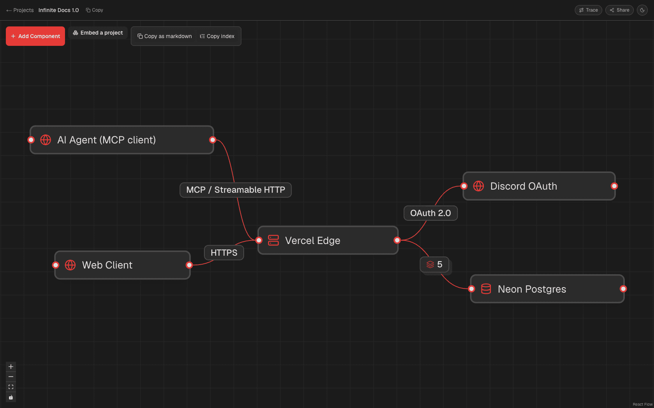Click the right handle of Neon Postgres node
Viewport: 654px width, 408px height.
623,289
